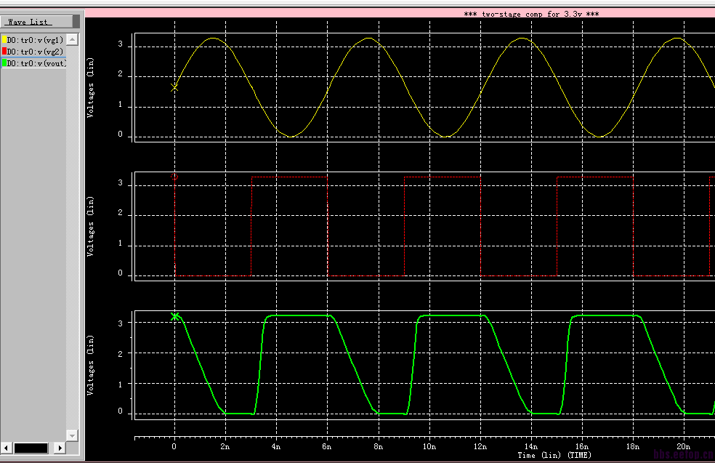Select the D0:tr0:v(vg2) wave entry
Image resolution: width=715 pixels, height=463 pixels.
(33, 52)
